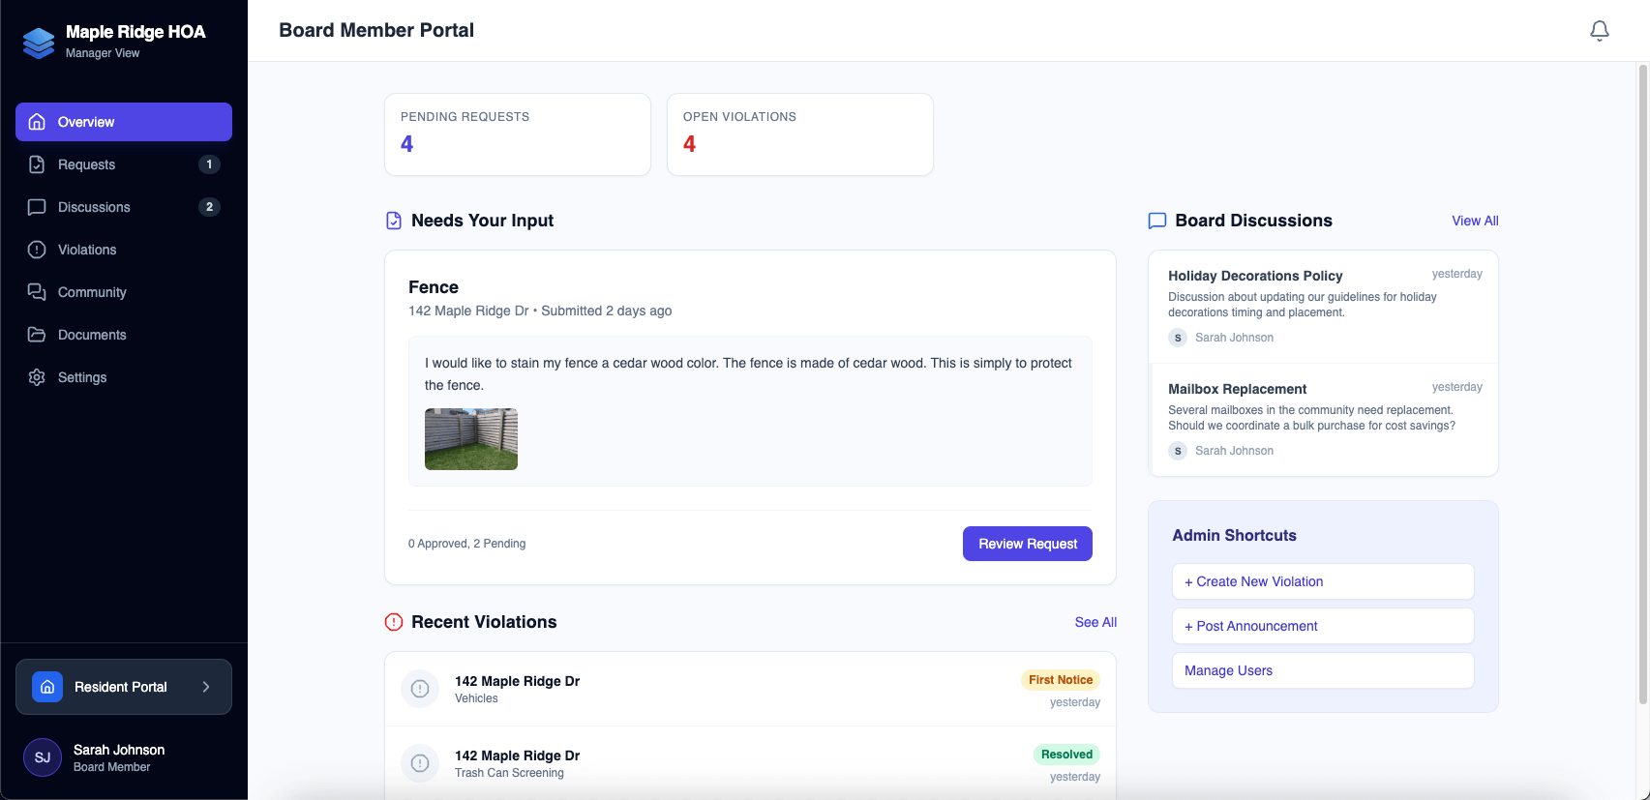Image resolution: width=1650 pixels, height=800 pixels.
Task: Click the Settings gear icon in sidebar
Action: click(x=37, y=377)
